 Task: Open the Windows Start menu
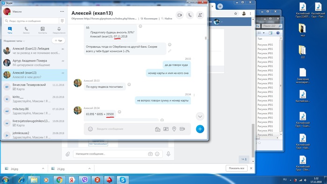(6, 180)
